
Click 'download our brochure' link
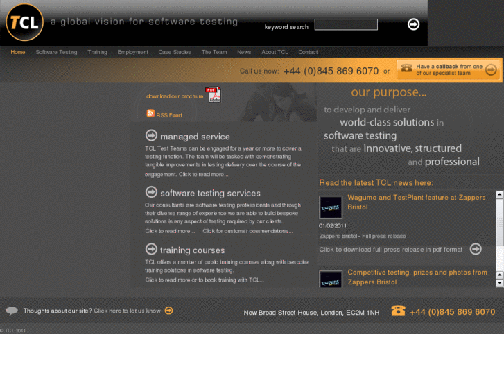[x=175, y=96]
